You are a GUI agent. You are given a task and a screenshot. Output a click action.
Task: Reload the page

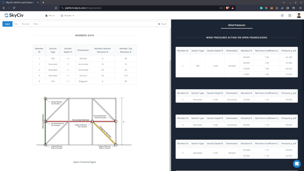[x=14, y=8]
